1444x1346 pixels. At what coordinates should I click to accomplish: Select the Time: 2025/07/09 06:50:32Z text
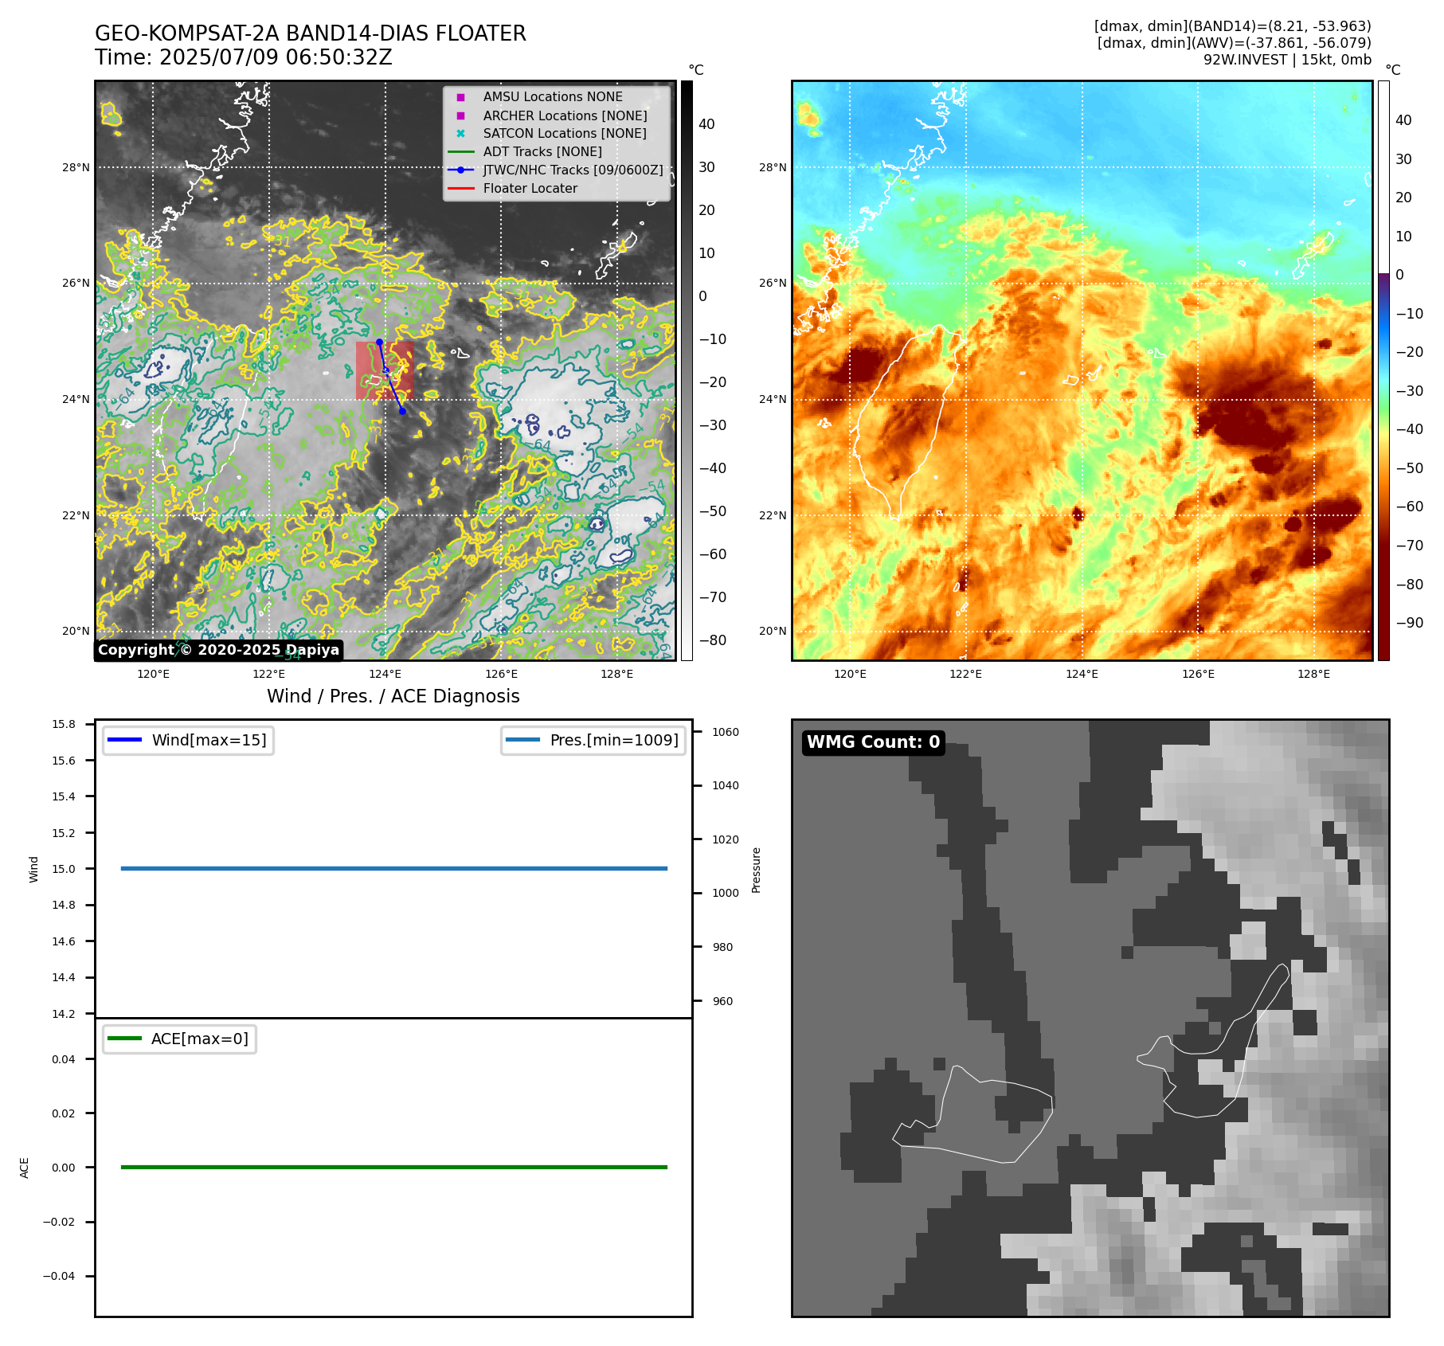point(244,57)
